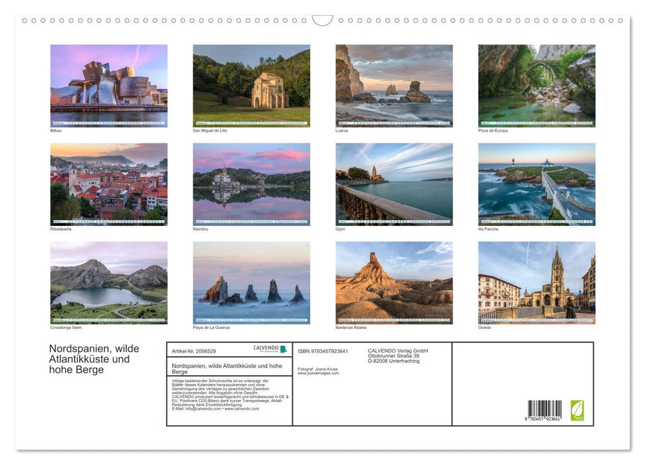Screen dimensions: 645x465
Task: Click the date strip below the Bilbao image
Action: [108, 124]
